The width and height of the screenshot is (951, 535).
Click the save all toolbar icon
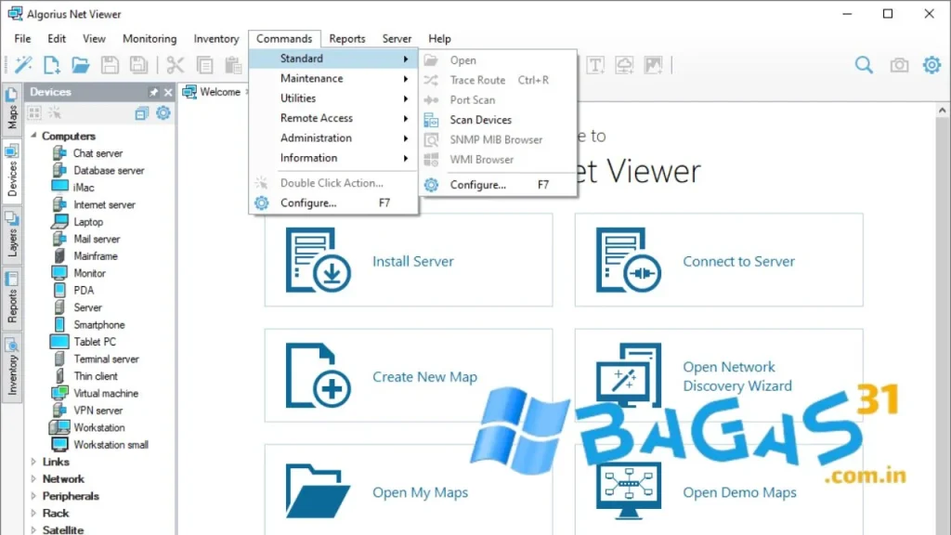pos(138,65)
